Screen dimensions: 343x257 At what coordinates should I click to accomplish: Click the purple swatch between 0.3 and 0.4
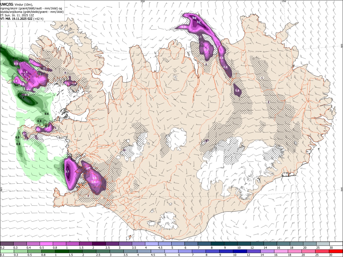tap(20, 244)
